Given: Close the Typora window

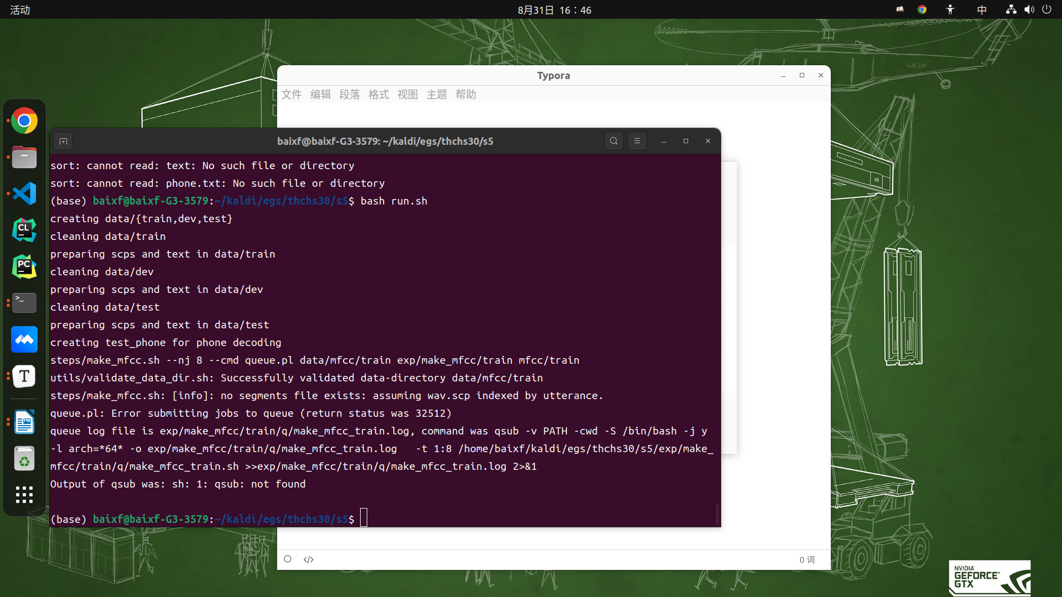Looking at the screenshot, I should (x=821, y=76).
